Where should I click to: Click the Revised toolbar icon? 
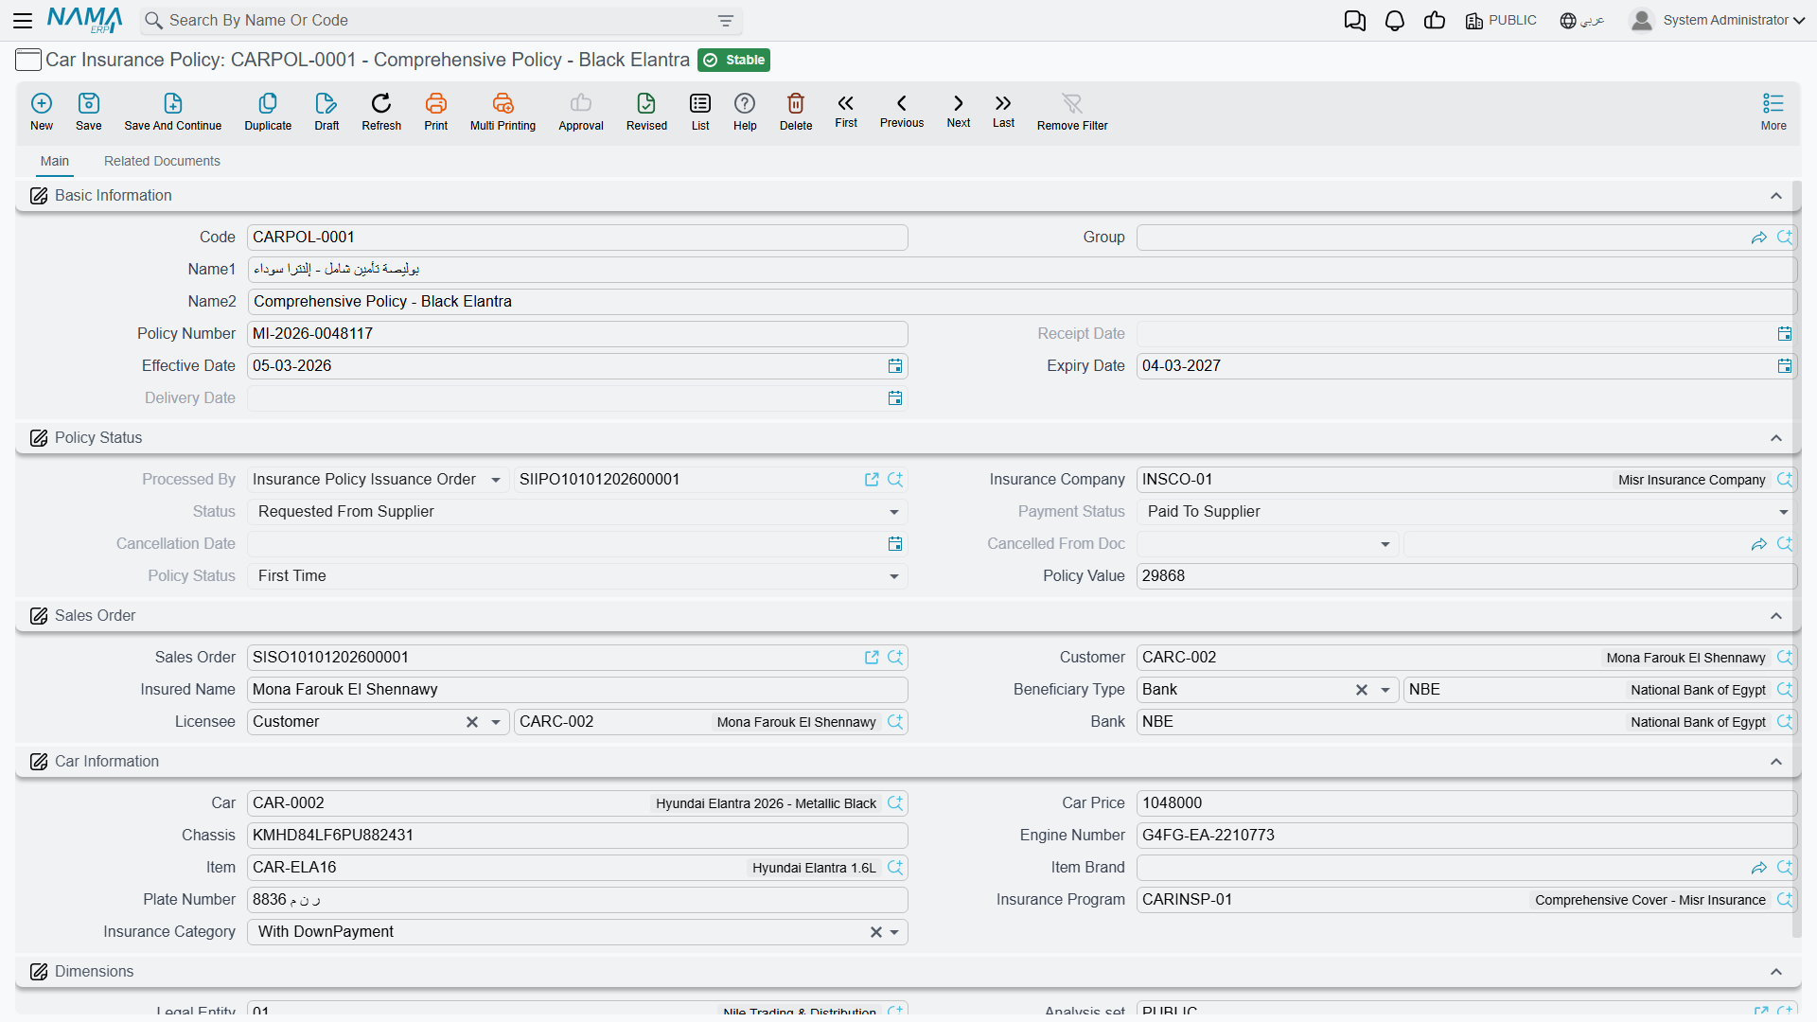(646, 111)
